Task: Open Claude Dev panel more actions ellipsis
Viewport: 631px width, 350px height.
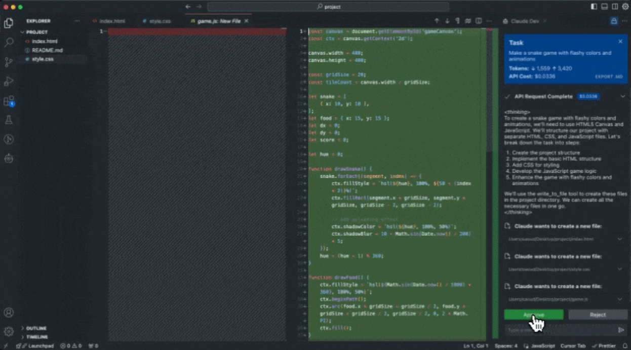Action: coord(624,21)
